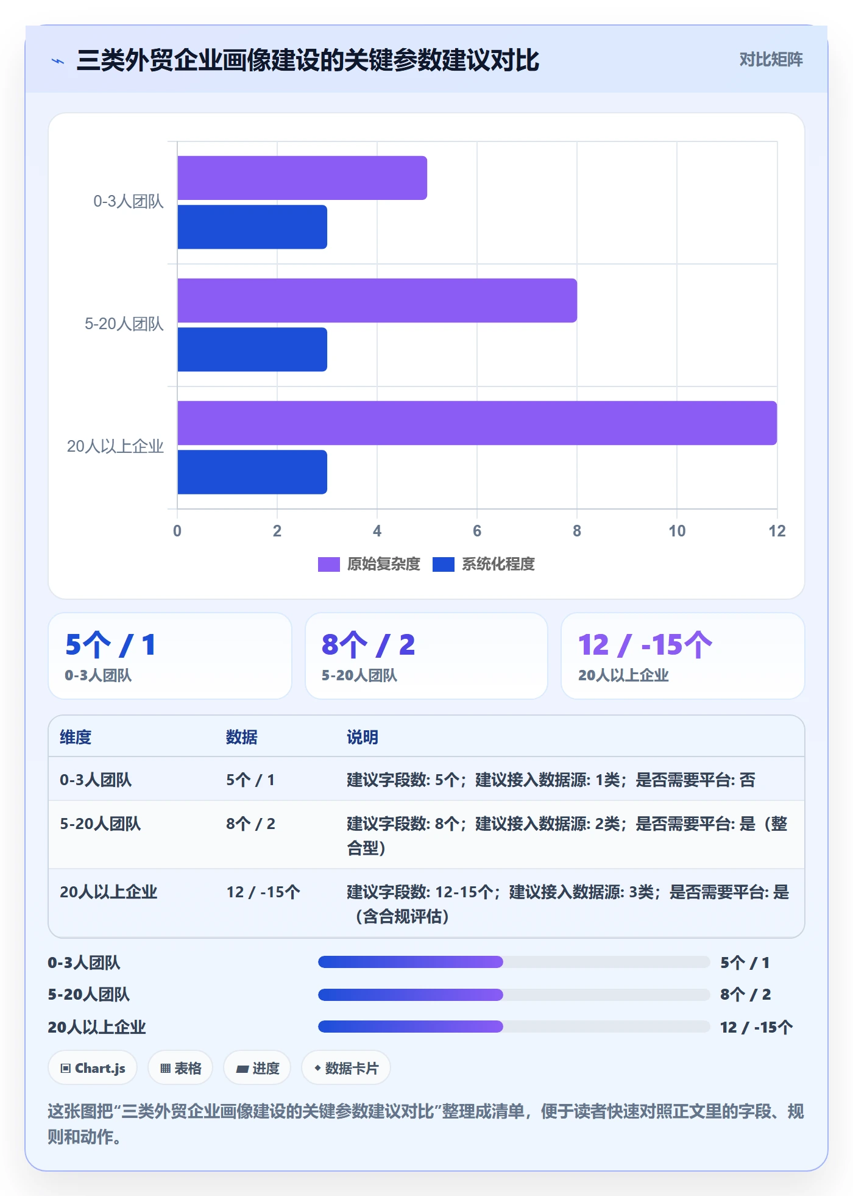Click the 进度 tag chip
The width and height of the screenshot is (853, 1196).
(257, 1069)
